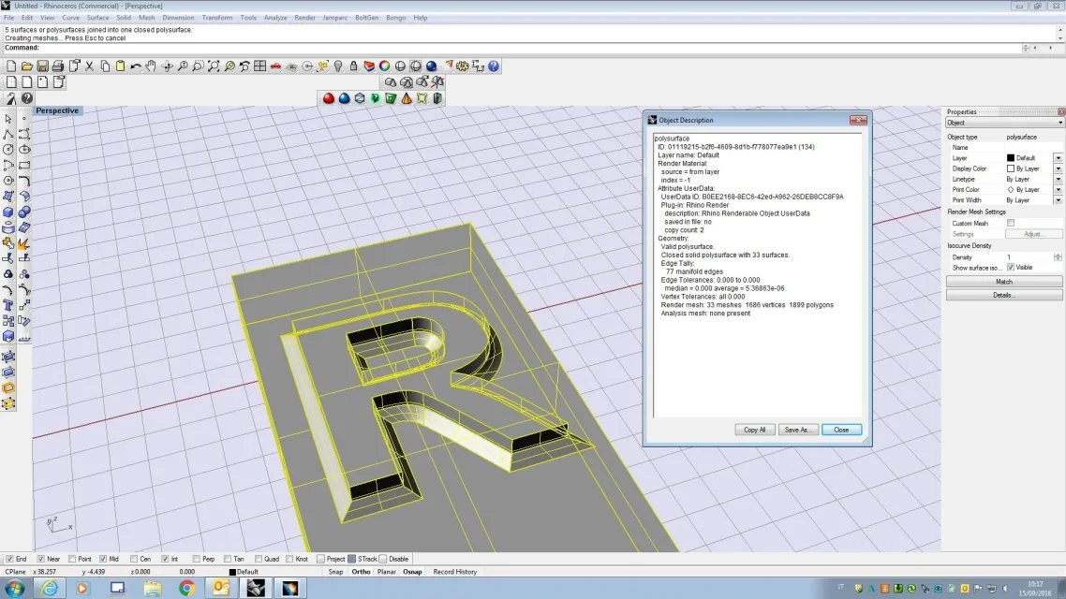The width and height of the screenshot is (1066, 599).
Task: Click the Name field in Properties panel
Action: pos(1033,147)
